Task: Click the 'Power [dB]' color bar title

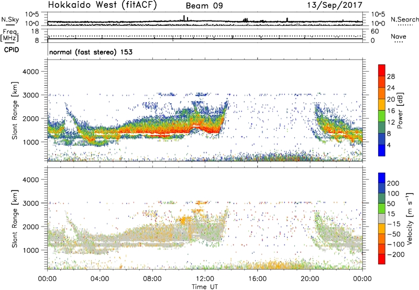Action: (x=400, y=110)
